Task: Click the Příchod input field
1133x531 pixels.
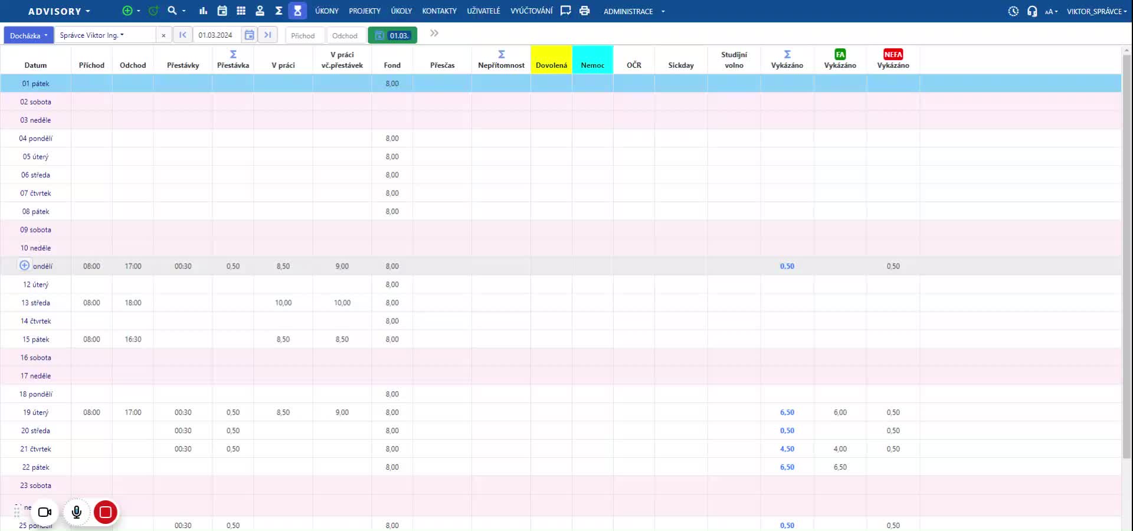Action: click(x=304, y=35)
